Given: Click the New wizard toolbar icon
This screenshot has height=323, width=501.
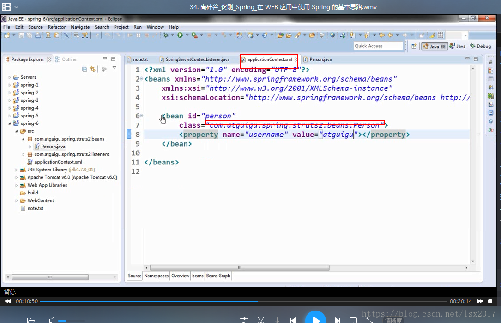Looking at the screenshot, I should pyautogui.click(x=7, y=35).
